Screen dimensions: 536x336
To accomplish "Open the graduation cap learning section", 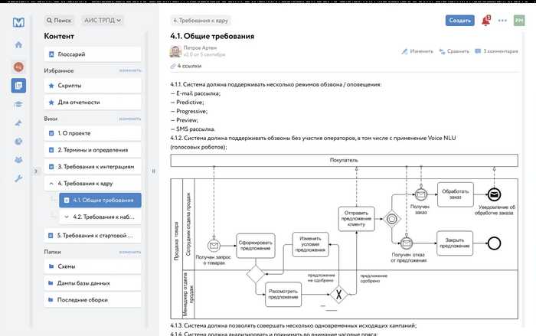I will 18,104.
